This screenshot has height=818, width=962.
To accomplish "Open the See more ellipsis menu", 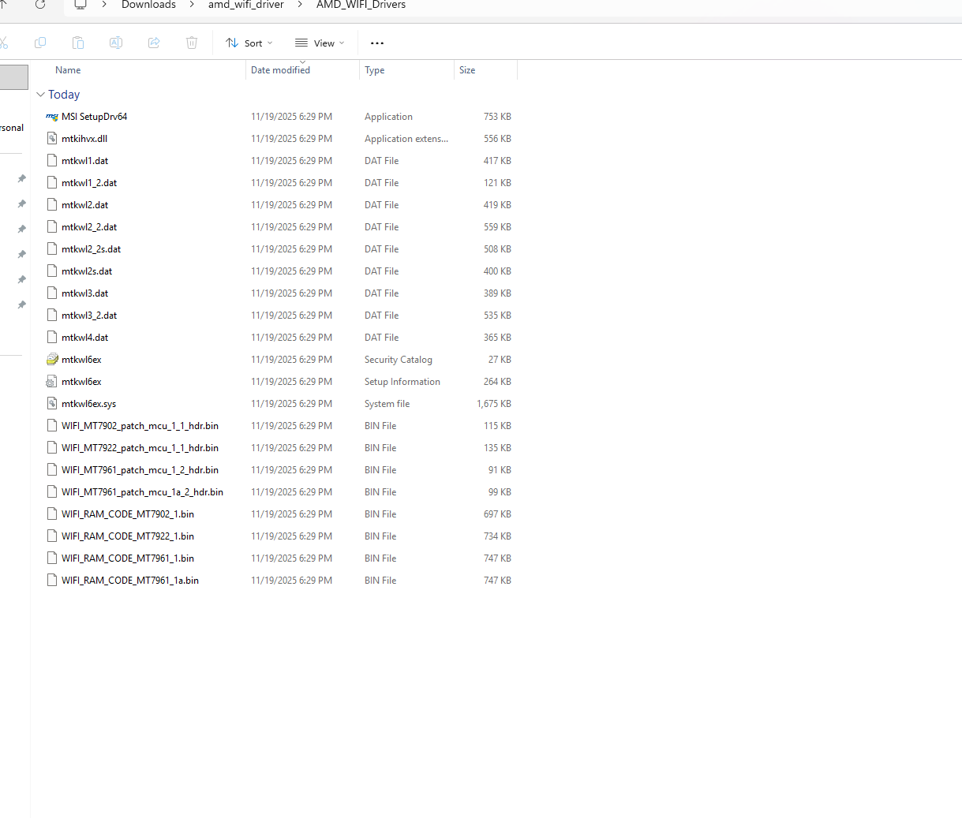I will click(377, 43).
